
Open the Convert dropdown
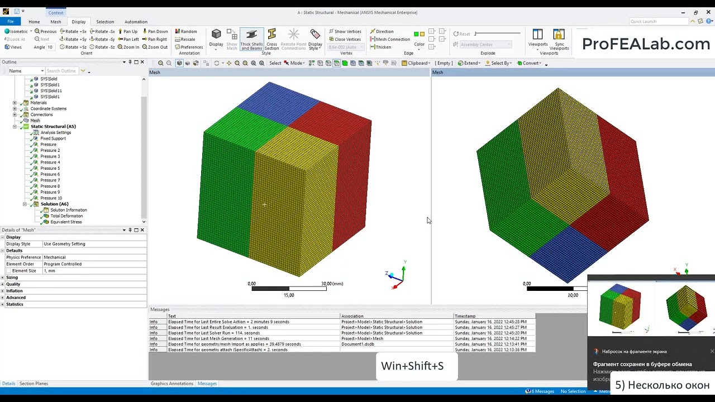530,63
